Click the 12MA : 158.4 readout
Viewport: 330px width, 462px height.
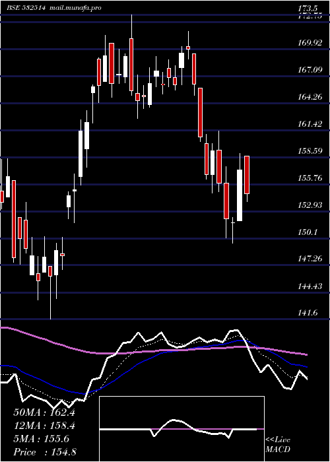44,426
